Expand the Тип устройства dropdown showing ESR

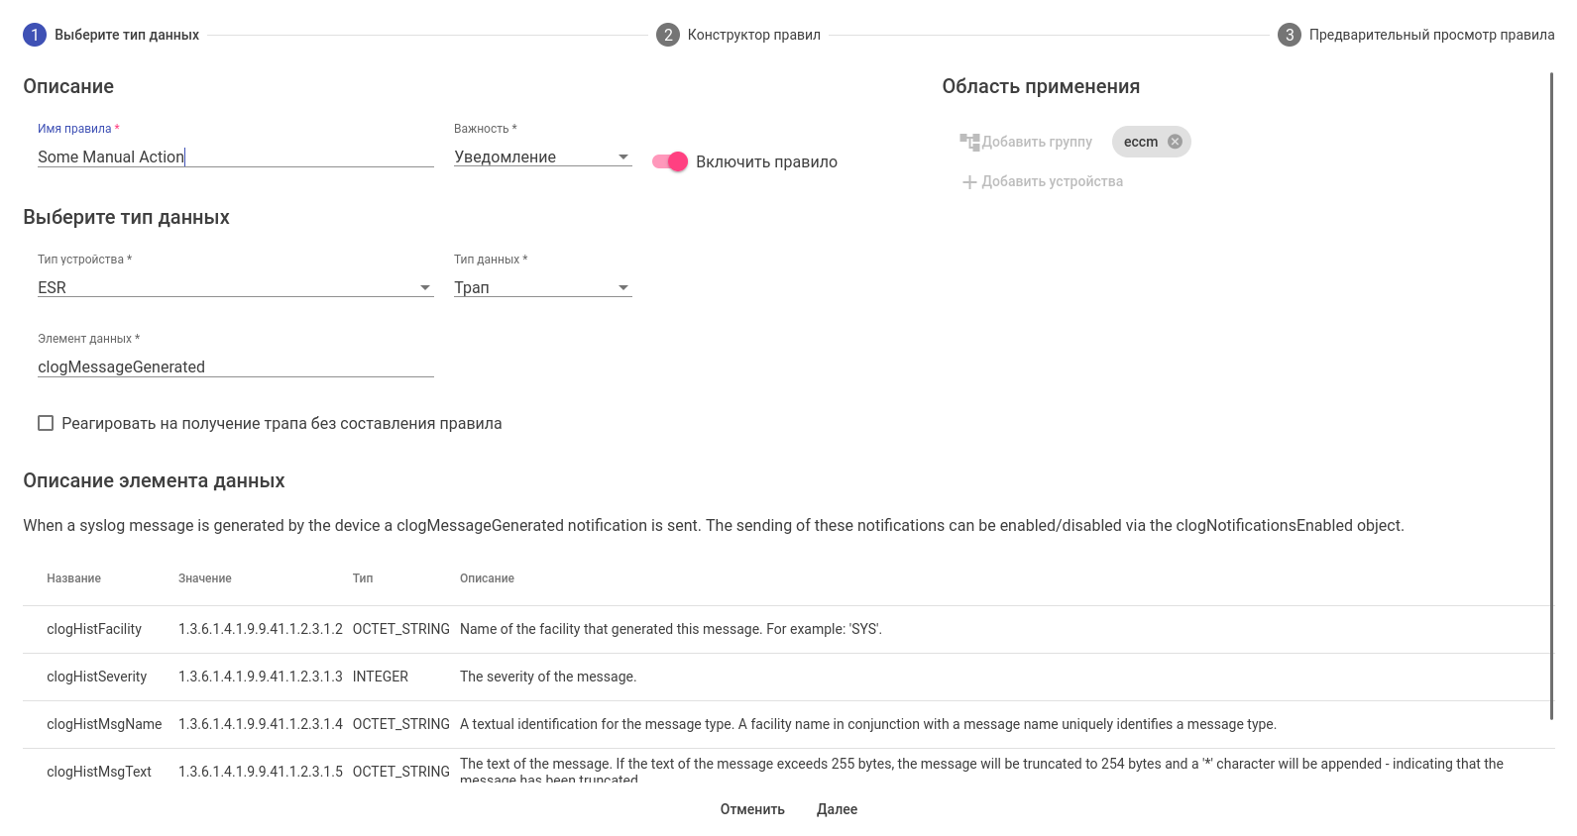235,287
